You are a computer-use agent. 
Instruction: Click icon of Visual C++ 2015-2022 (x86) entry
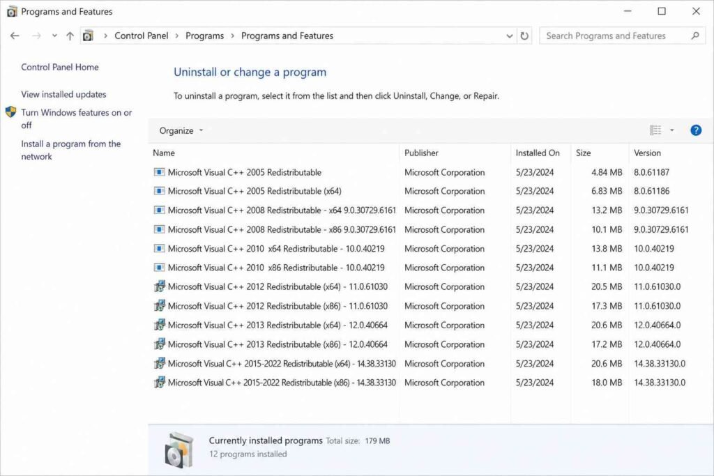click(x=160, y=383)
